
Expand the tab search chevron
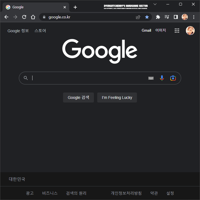[x=155, y=4]
